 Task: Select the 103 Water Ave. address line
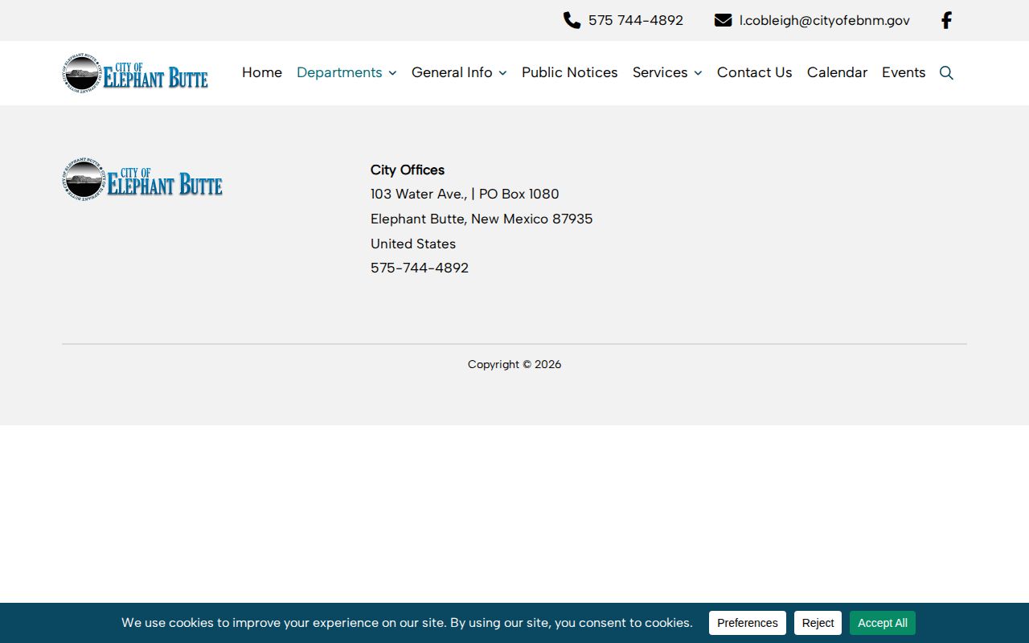[465, 194]
